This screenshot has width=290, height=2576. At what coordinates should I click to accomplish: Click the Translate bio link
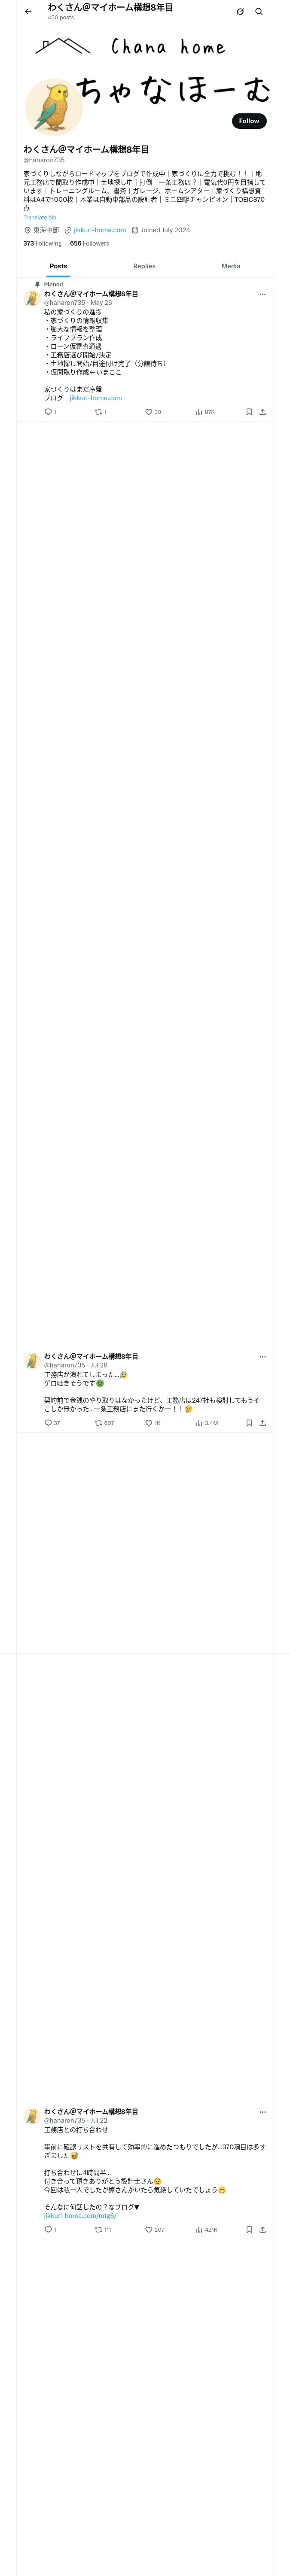[40, 217]
